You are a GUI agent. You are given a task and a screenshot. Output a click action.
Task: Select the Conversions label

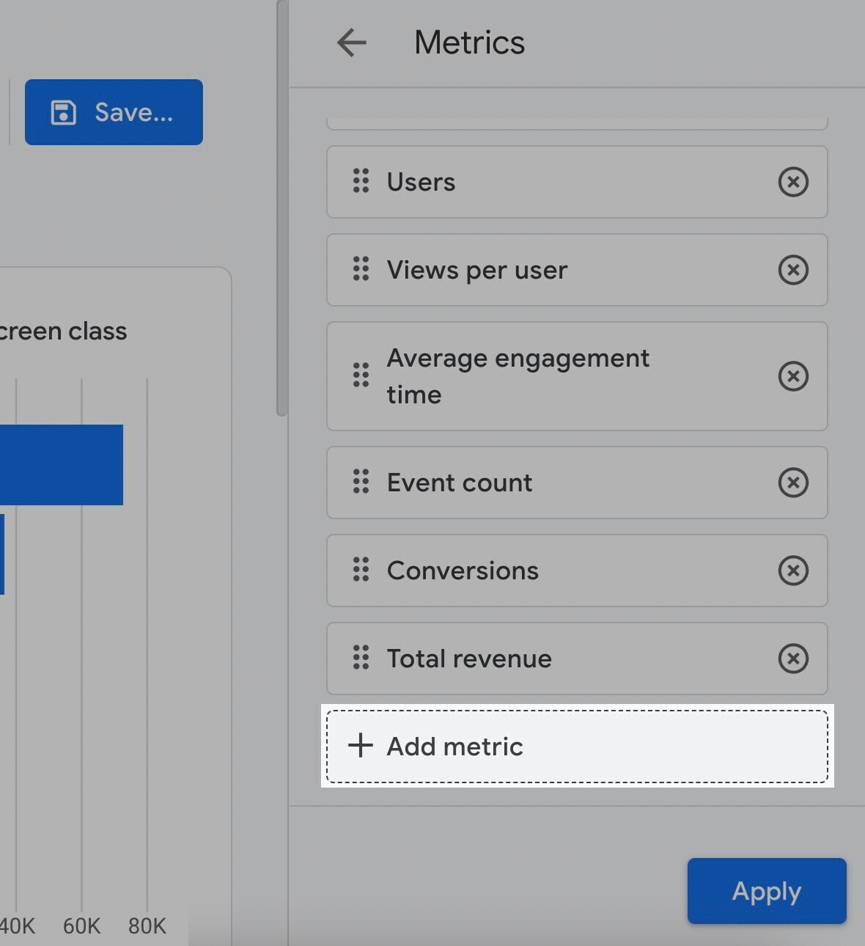463,571
